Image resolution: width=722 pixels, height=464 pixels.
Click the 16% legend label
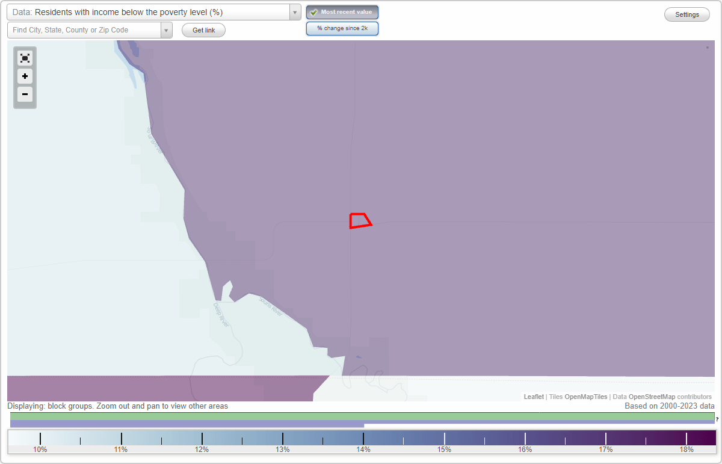(x=525, y=450)
